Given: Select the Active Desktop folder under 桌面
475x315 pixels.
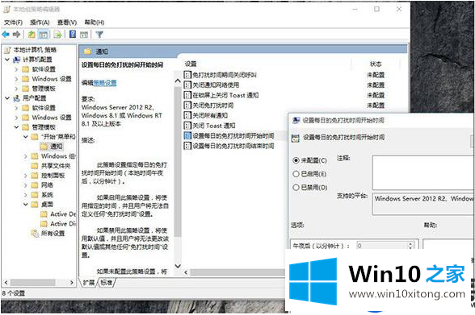Looking at the screenshot, I should pos(58,214).
